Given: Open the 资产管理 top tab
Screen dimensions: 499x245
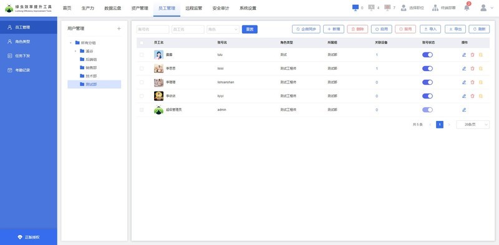Looking at the screenshot, I should [x=140, y=8].
